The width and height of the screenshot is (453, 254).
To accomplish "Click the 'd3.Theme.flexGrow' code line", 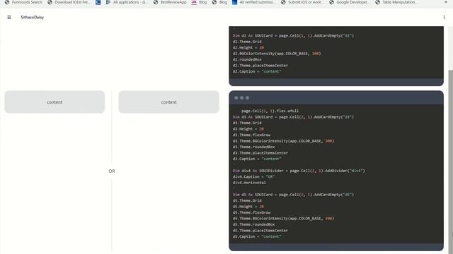I will [252, 135].
